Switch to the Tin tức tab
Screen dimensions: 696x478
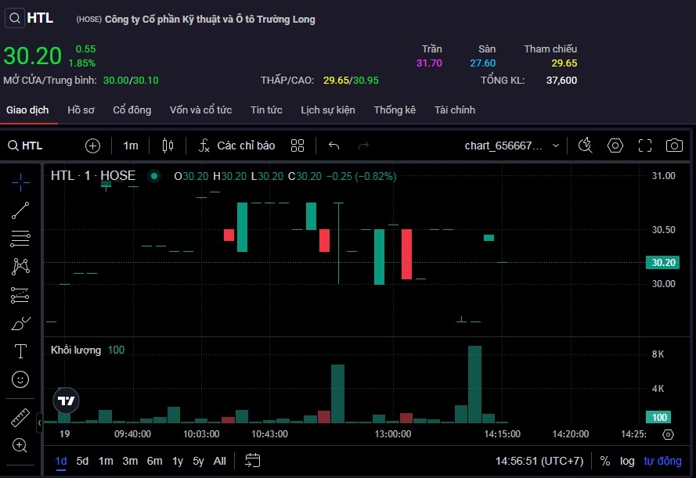pos(266,110)
